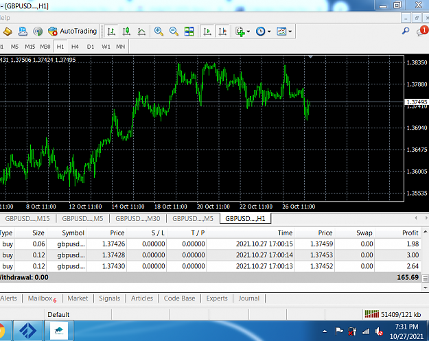Screen dimensions: 429x341
Task: Sort trades by the T / P column header
Action: (x=187, y=233)
